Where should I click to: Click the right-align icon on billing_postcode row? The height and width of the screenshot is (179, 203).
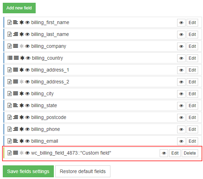pos(15,117)
